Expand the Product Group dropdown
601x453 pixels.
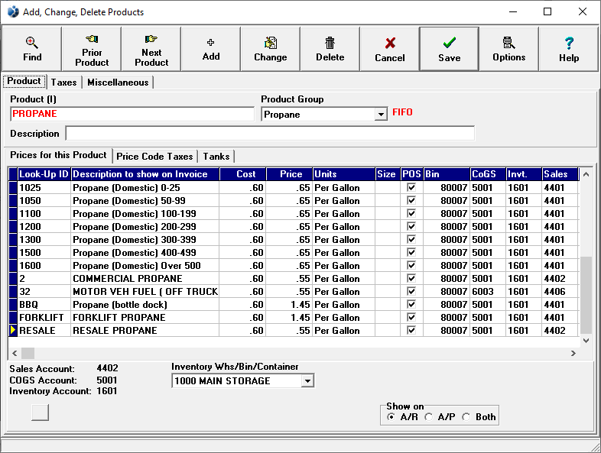coord(381,115)
